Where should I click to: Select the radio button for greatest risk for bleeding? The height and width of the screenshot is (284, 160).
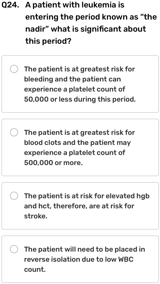pyautogui.click(x=14, y=69)
